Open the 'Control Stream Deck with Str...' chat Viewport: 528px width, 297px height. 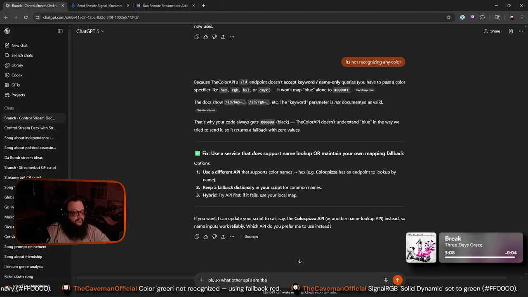[34, 128]
